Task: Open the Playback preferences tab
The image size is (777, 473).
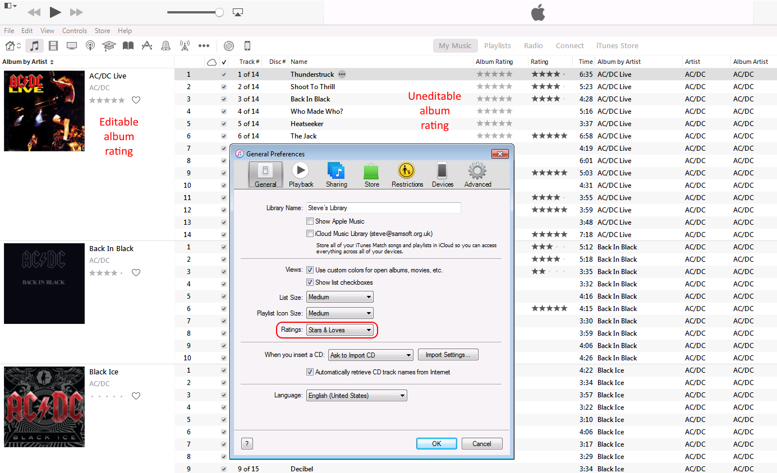Action: (301, 174)
